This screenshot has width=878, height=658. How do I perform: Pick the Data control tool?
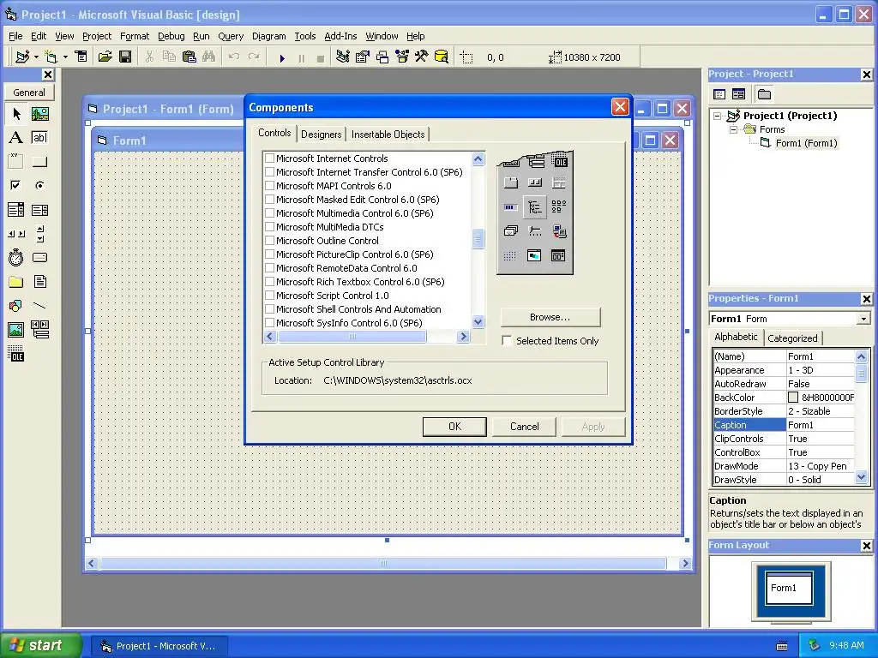click(x=39, y=330)
